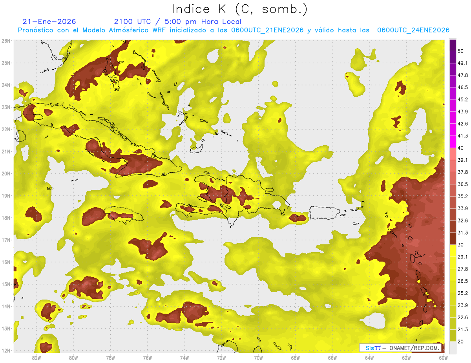Click the colorbar value "35.2"

tap(462, 196)
